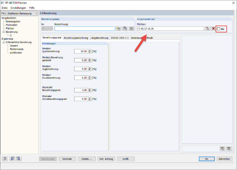Click the right units settings icon
The image size is (237, 170).
(x=229, y=149)
